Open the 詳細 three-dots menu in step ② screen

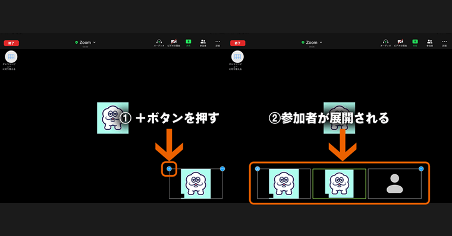[x=444, y=43]
